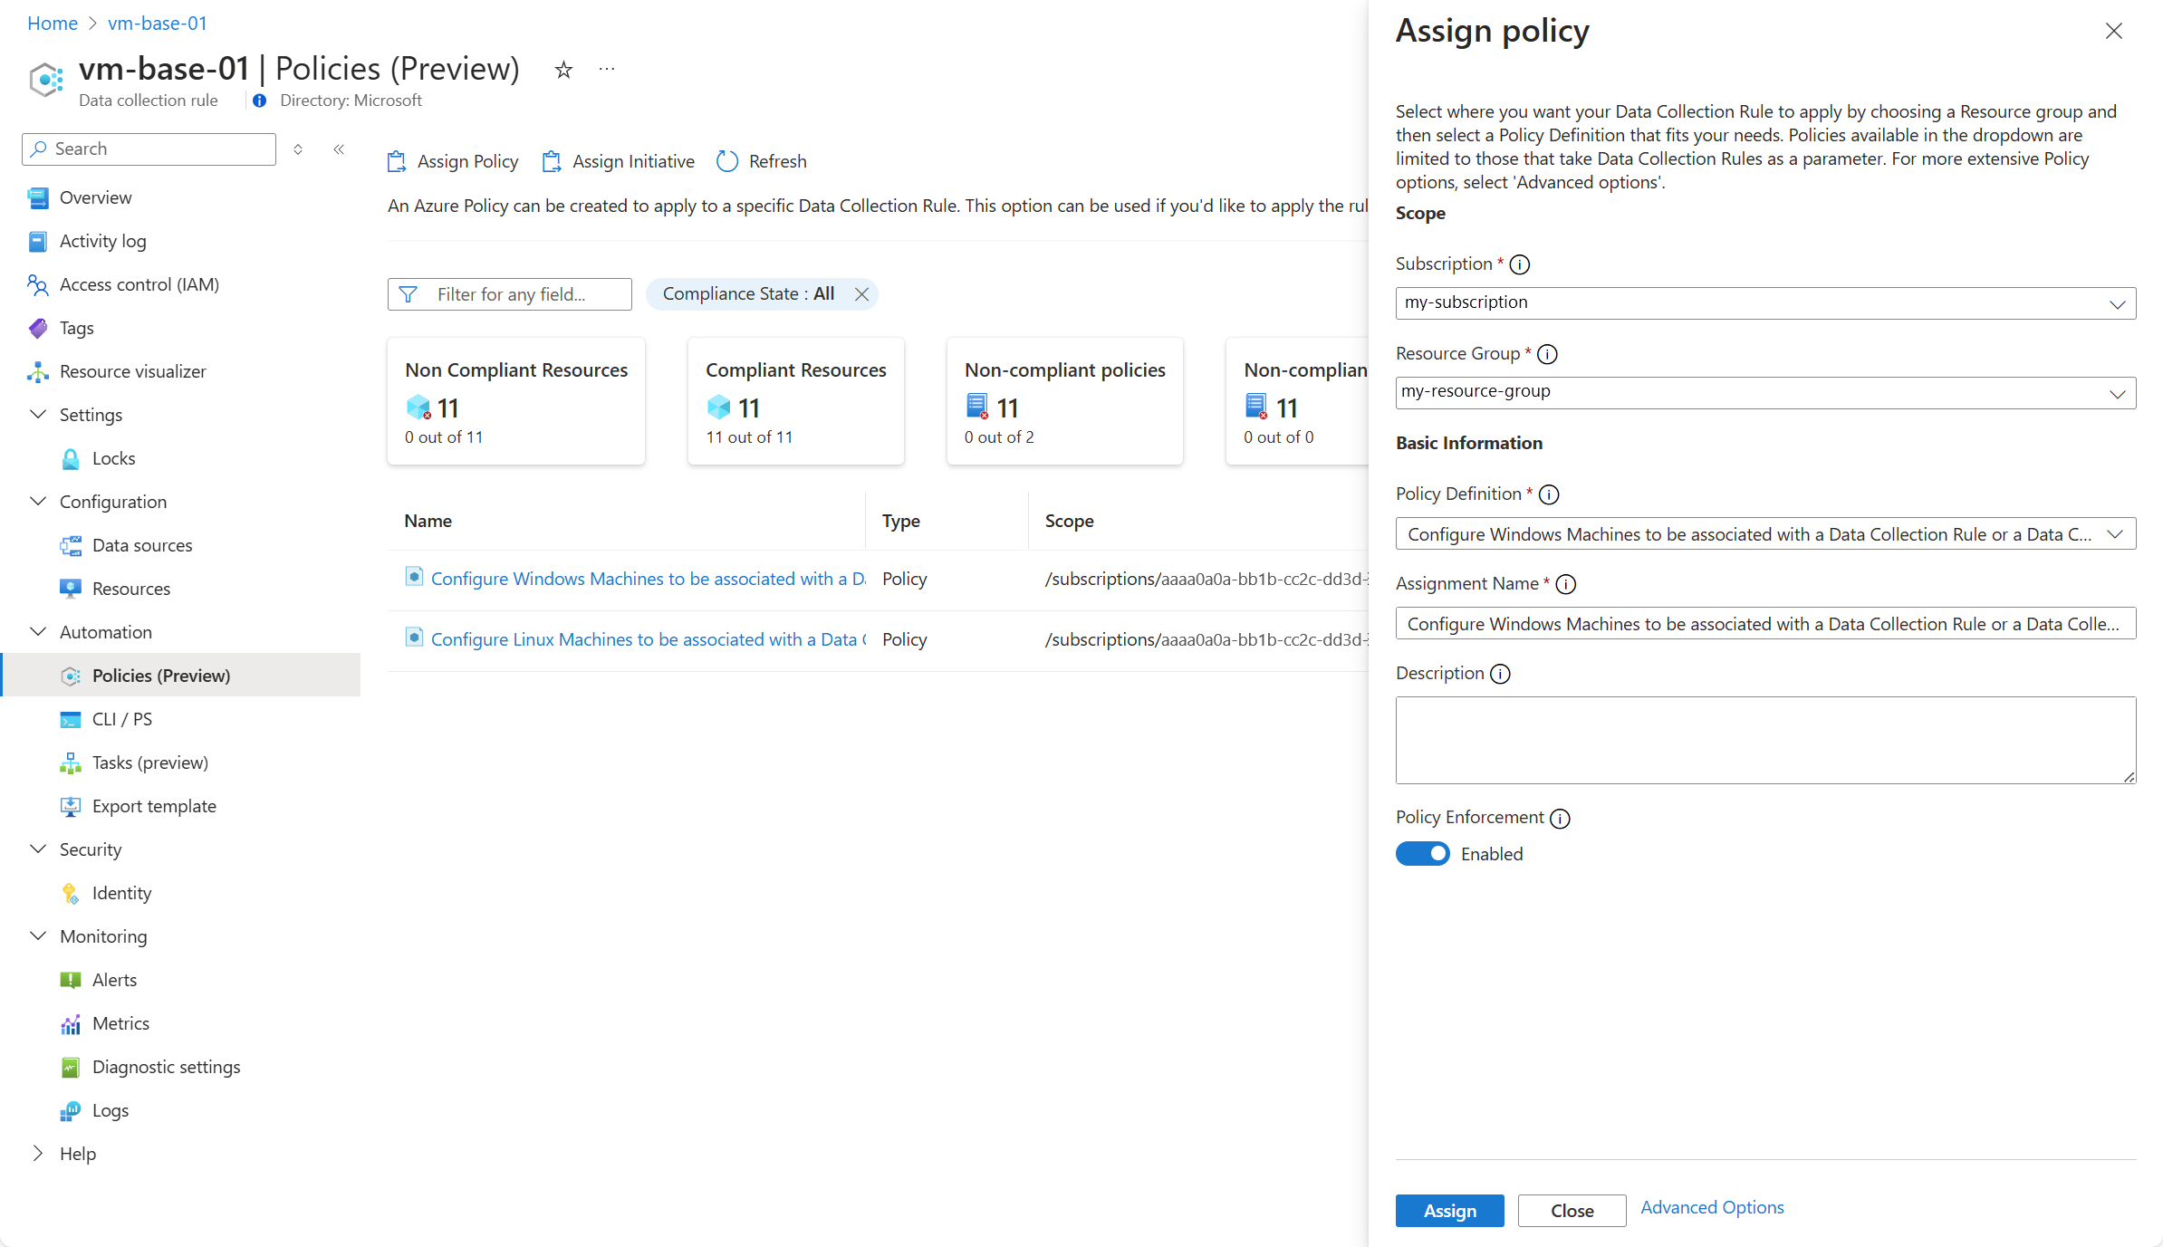Collapse the sidebar with double chevron
2163x1247 pixels.
339,149
